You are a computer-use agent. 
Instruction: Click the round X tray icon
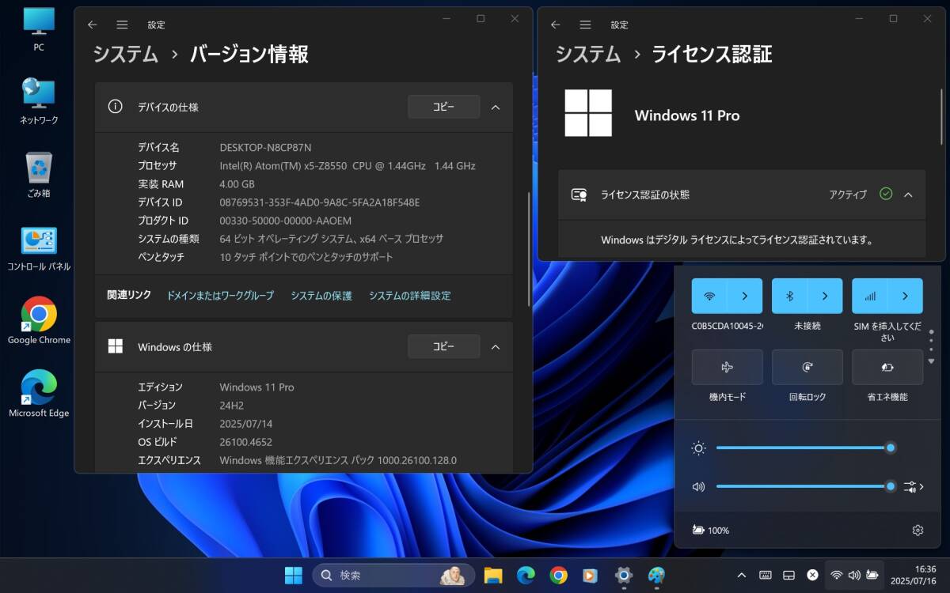pos(812,575)
